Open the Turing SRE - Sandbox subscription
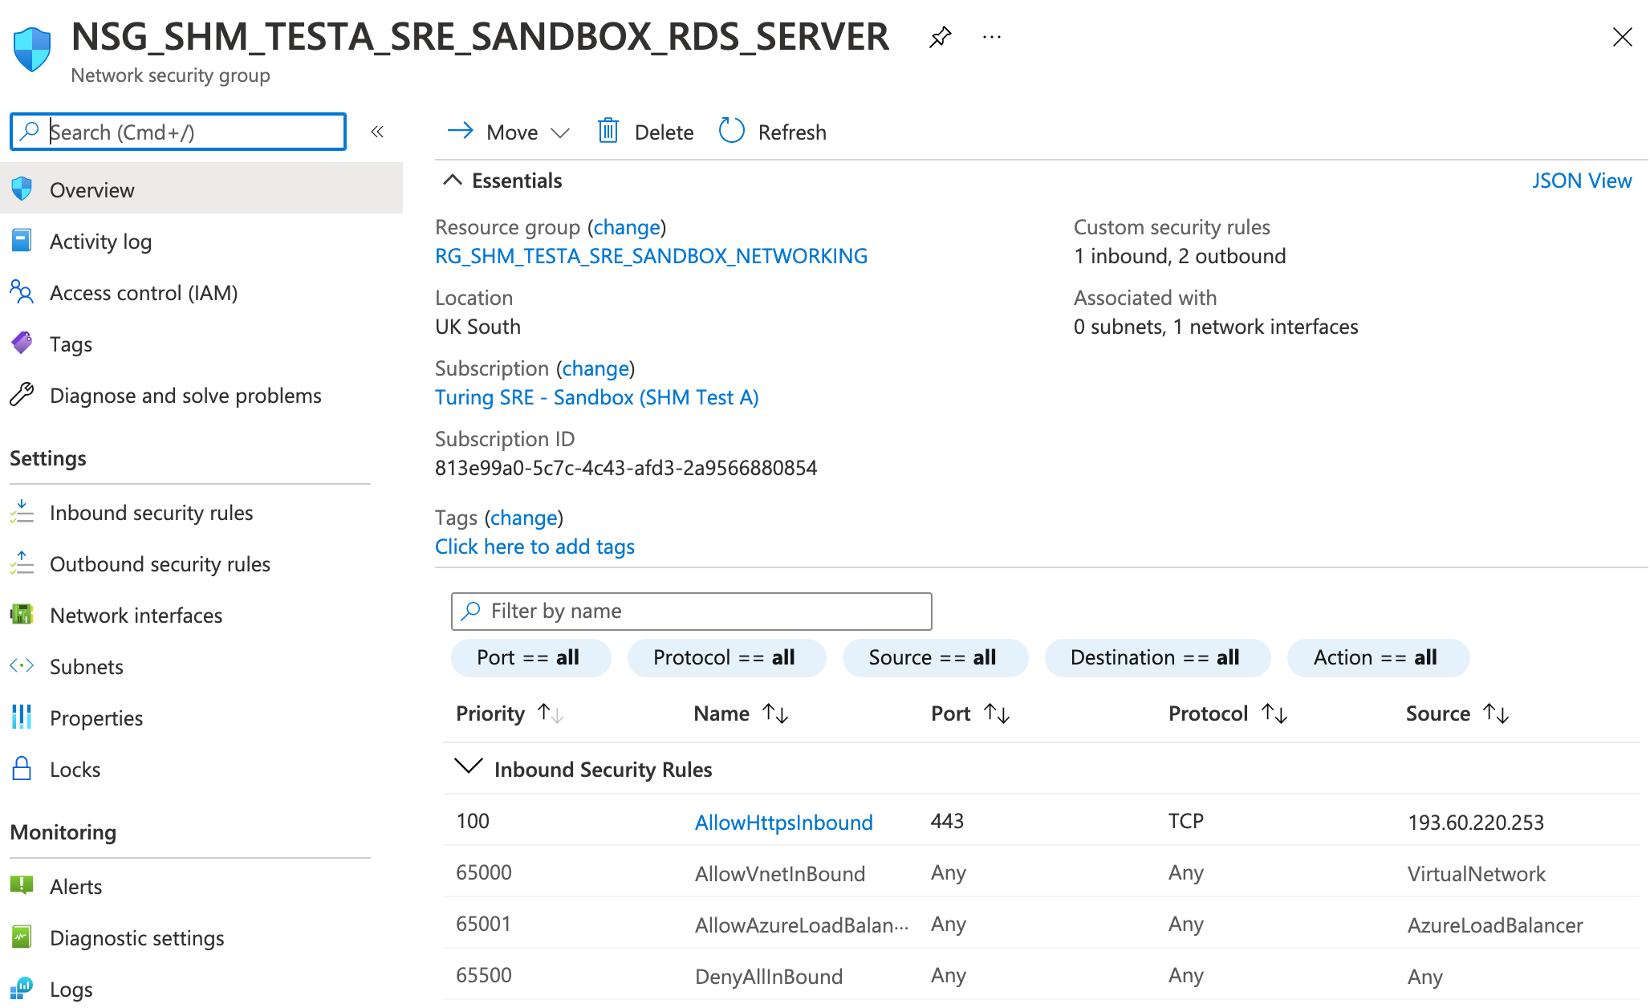The image size is (1650, 1008). pos(596,397)
